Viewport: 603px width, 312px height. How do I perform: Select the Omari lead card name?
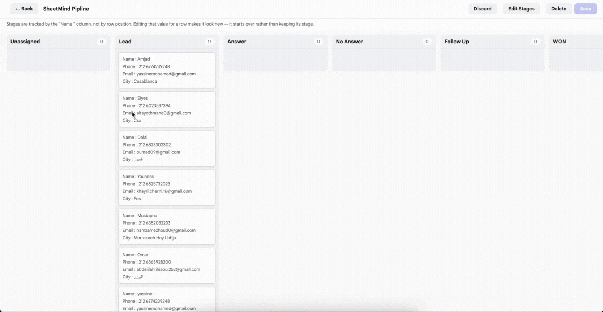pyautogui.click(x=136, y=255)
